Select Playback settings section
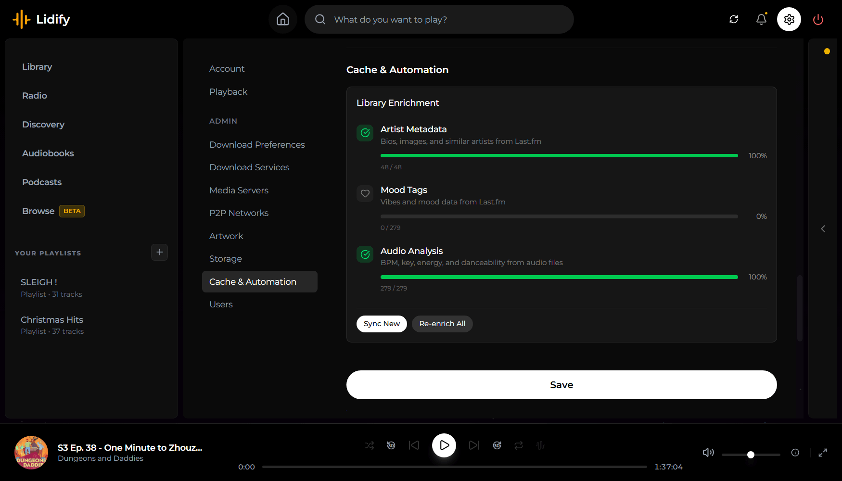842x481 pixels. point(228,92)
